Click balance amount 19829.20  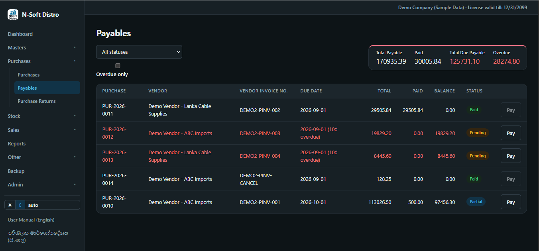[x=445, y=133]
